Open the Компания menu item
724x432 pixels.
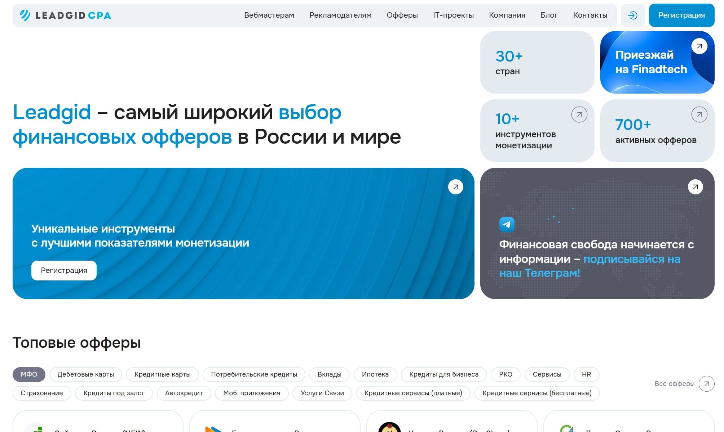tap(507, 15)
